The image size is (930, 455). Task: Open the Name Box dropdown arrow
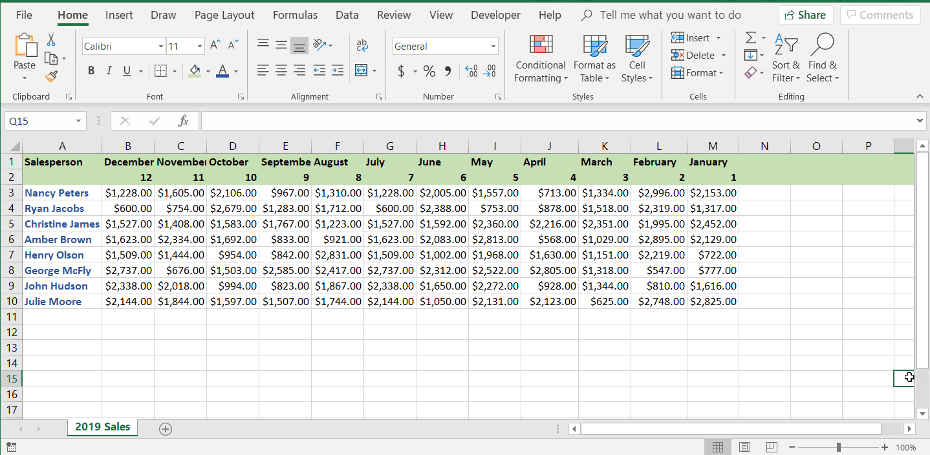tap(78, 121)
